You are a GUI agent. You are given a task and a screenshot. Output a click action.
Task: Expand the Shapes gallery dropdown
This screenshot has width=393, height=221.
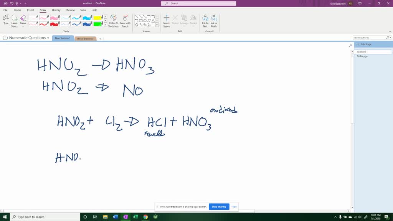[x=157, y=24]
